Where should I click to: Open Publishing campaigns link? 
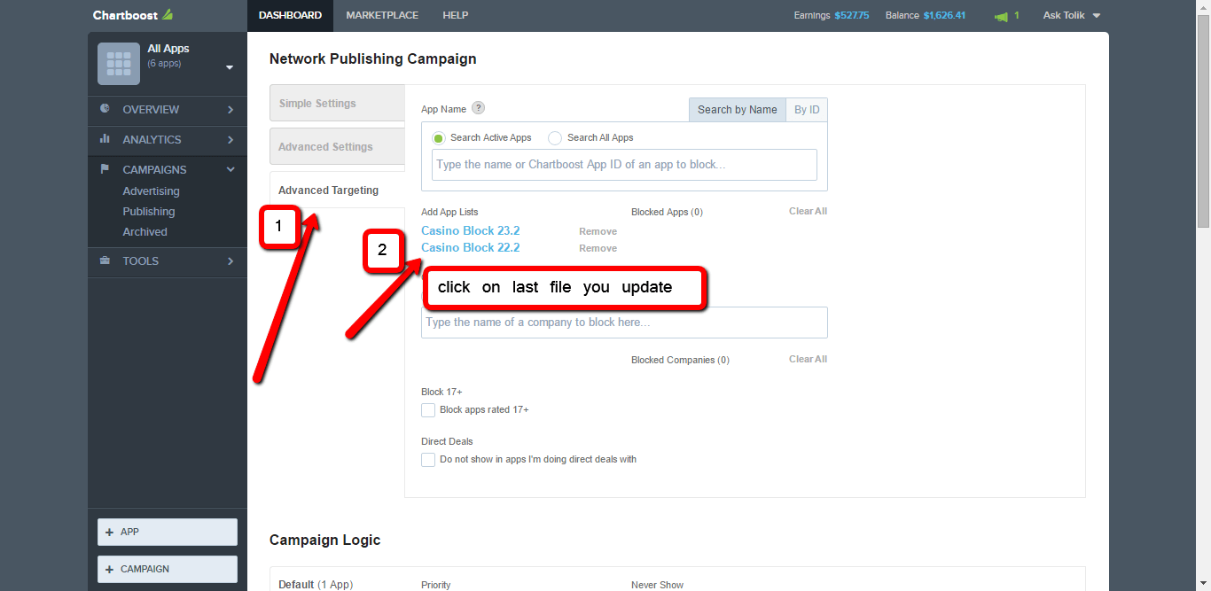coord(149,212)
